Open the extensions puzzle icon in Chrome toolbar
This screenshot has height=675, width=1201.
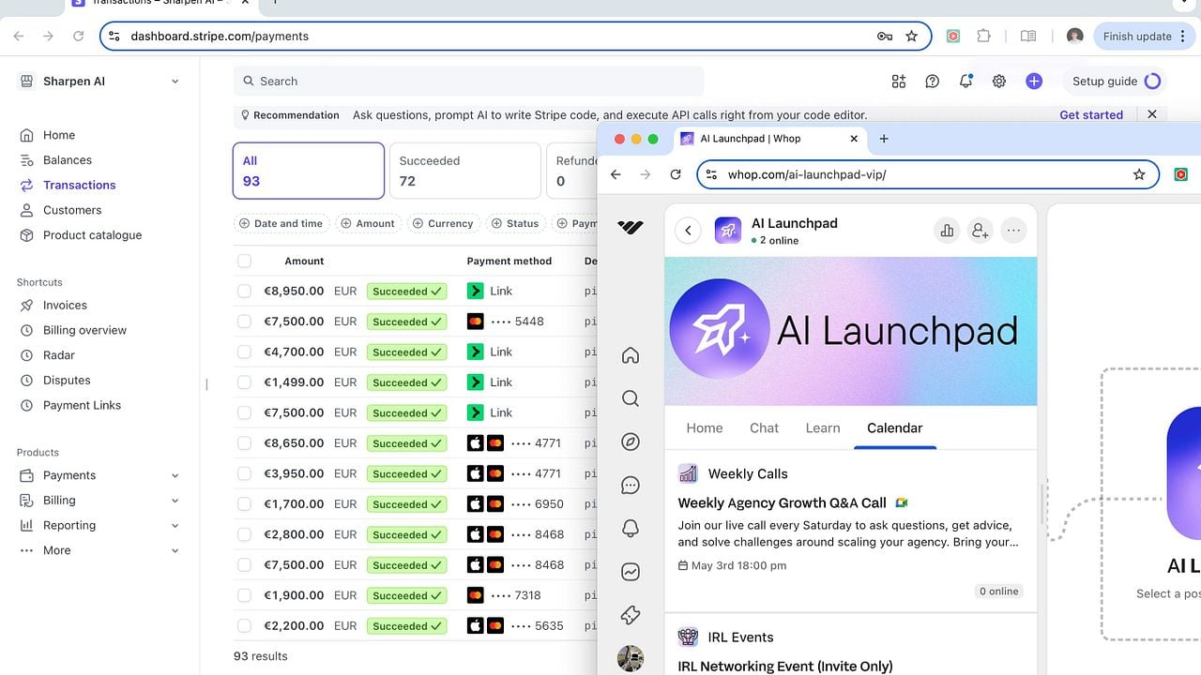983,37
